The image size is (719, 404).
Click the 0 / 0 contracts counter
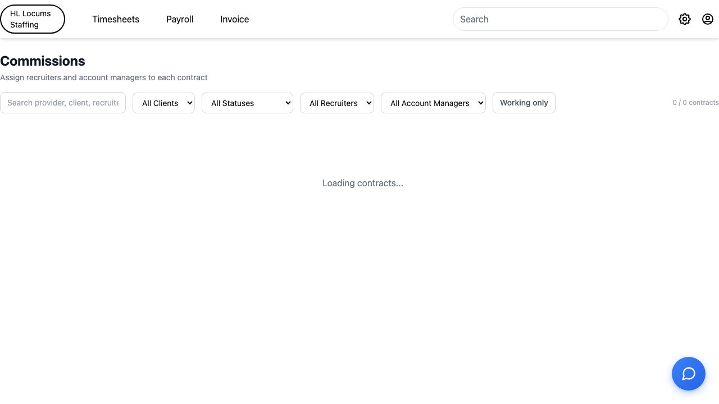tap(695, 103)
